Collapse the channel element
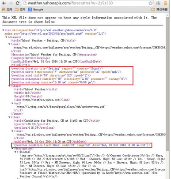171x179 pixels. [x=6, y=37]
